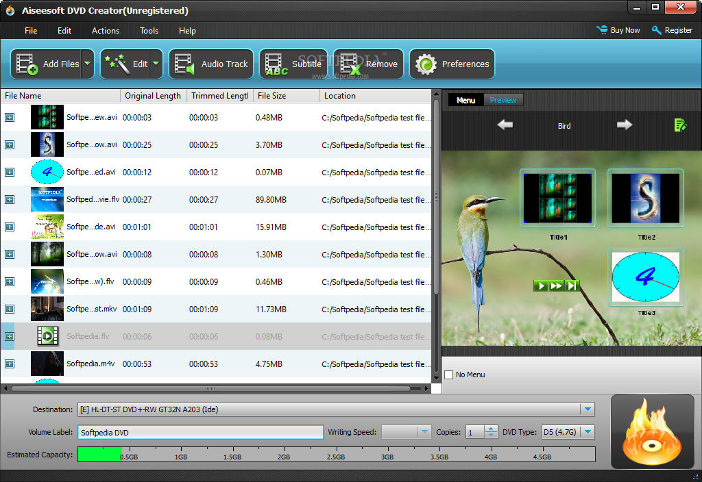This screenshot has height=482, width=702.
Task: Expand the 0.07MB file row
Action: point(10,172)
